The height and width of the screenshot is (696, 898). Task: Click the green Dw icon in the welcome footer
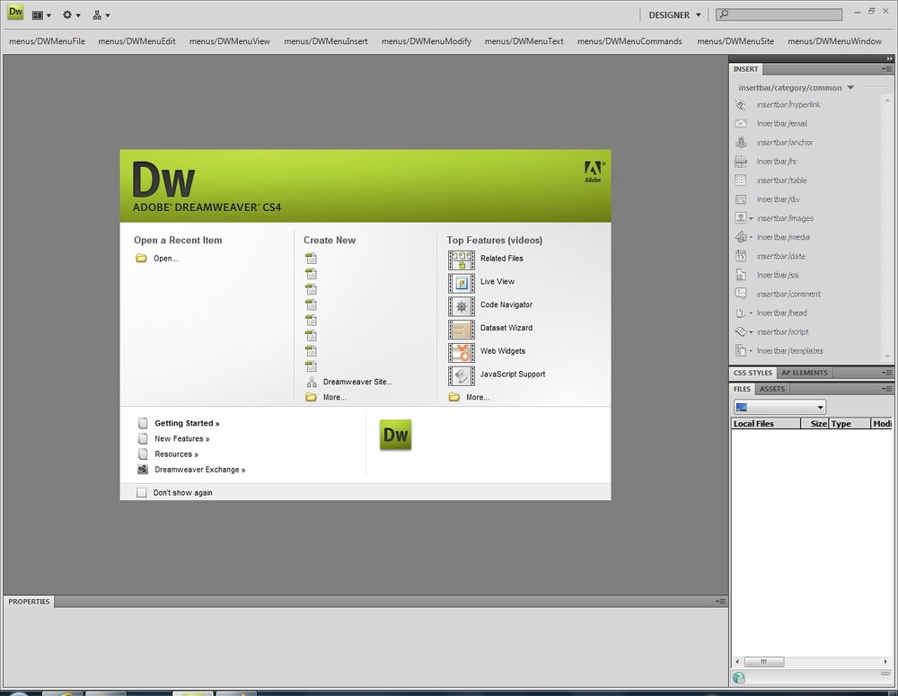[395, 434]
